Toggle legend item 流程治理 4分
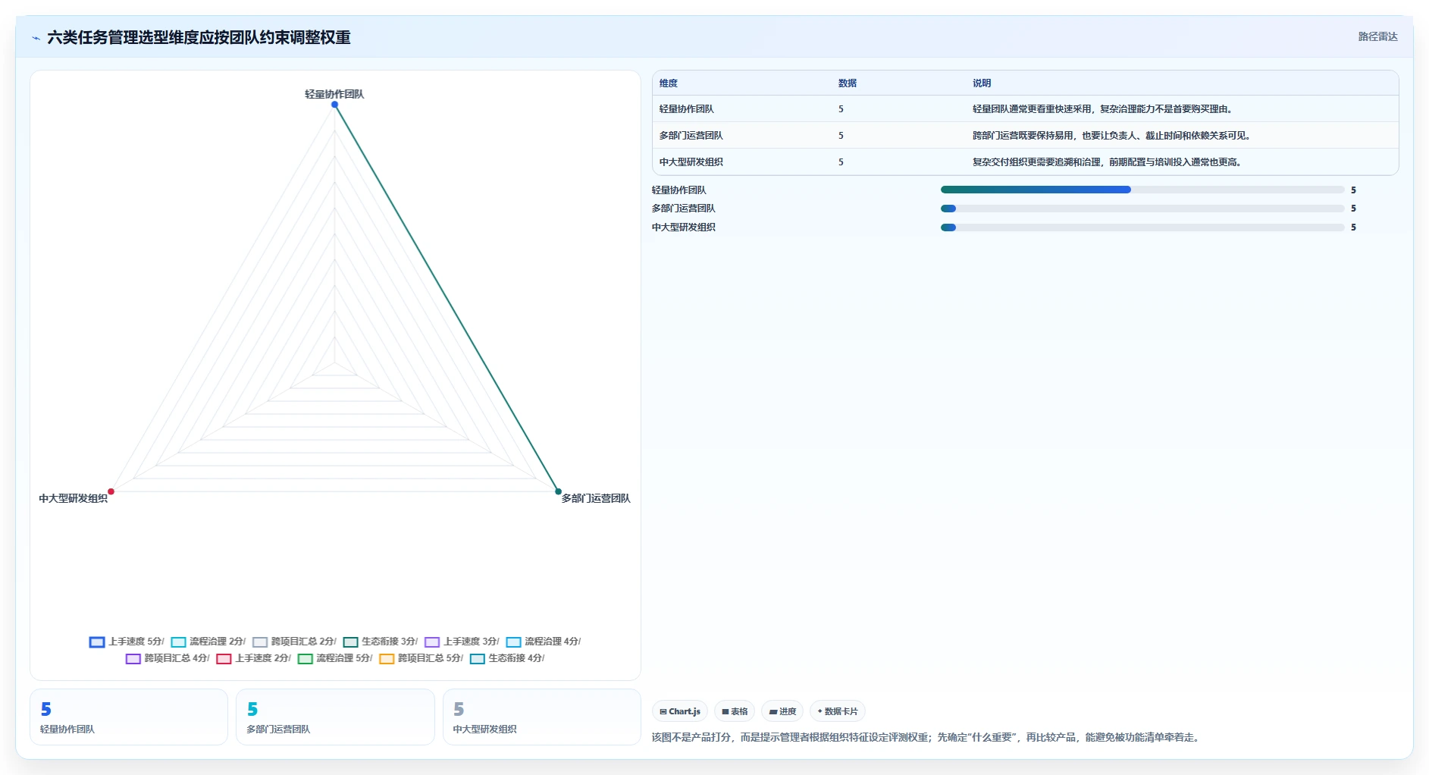Viewport: 1429px width, 775px height. (544, 642)
